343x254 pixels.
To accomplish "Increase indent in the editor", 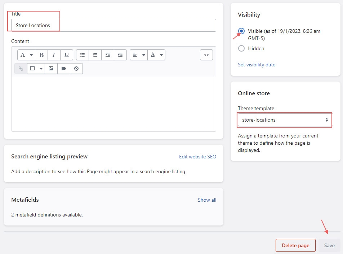I will (x=120, y=55).
